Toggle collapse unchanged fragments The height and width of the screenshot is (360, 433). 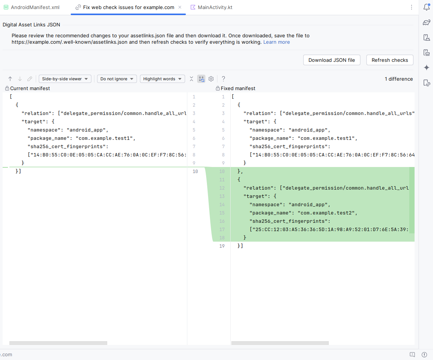(191, 79)
